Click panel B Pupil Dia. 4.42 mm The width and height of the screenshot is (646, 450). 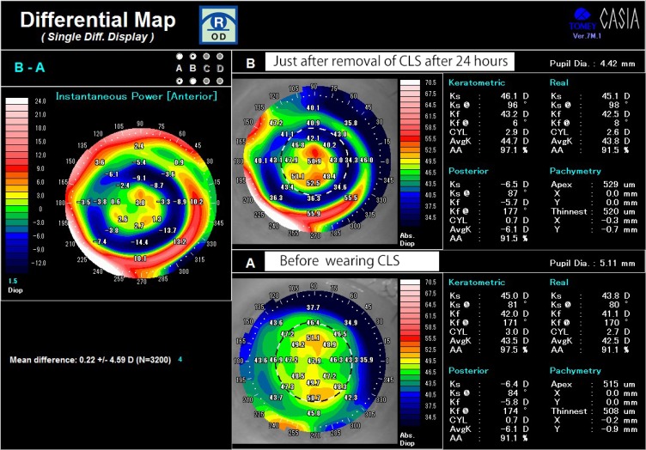[x=592, y=64]
